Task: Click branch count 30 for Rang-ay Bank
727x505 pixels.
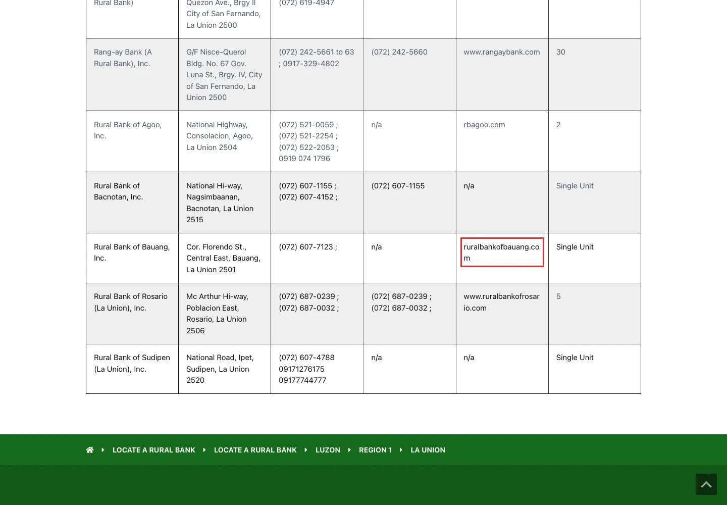Action: 561,52
